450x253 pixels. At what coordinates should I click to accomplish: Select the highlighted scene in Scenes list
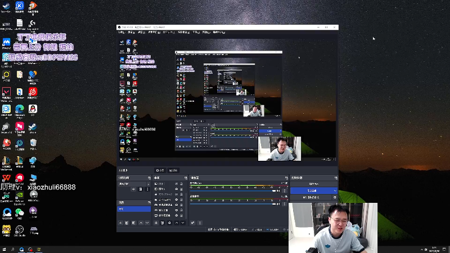pos(134,209)
